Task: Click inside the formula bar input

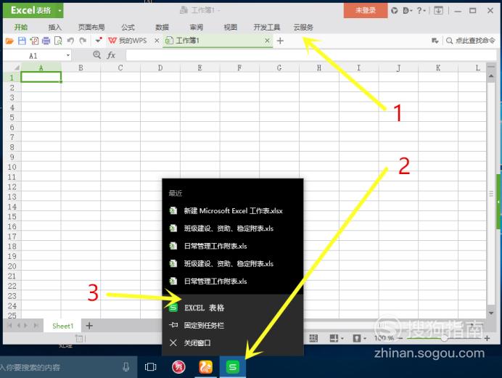Action: pos(310,55)
